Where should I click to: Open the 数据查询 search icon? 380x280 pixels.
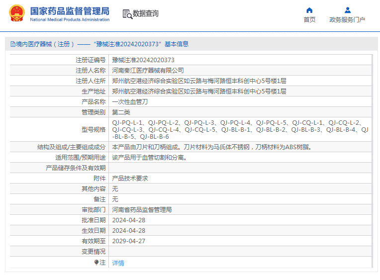[x=127, y=14]
